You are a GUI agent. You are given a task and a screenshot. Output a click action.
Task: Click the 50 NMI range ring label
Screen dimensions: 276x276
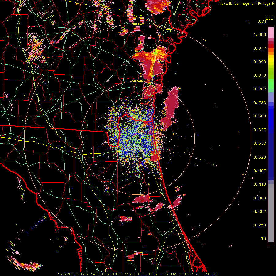point(138,81)
